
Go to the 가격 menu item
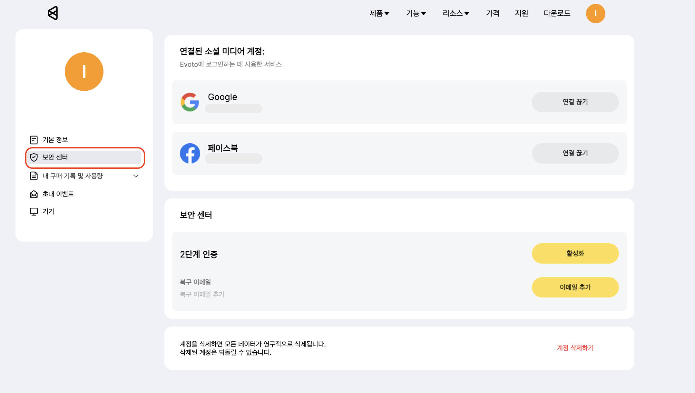tap(493, 13)
